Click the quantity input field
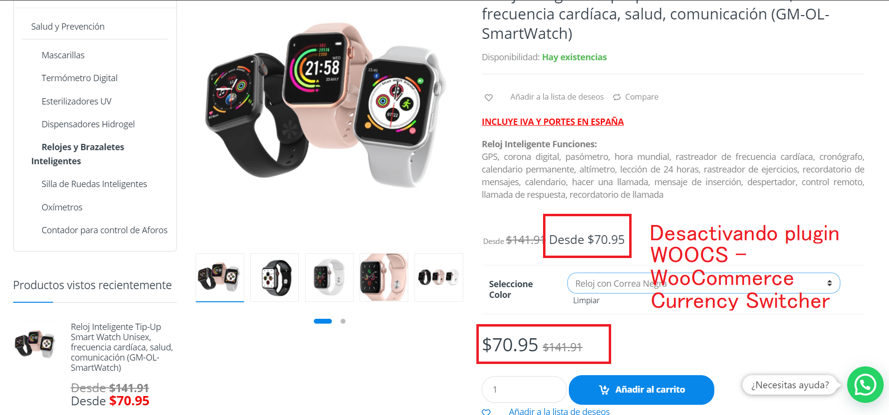This screenshot has height=415, width=889. click(x=524, y=390)
